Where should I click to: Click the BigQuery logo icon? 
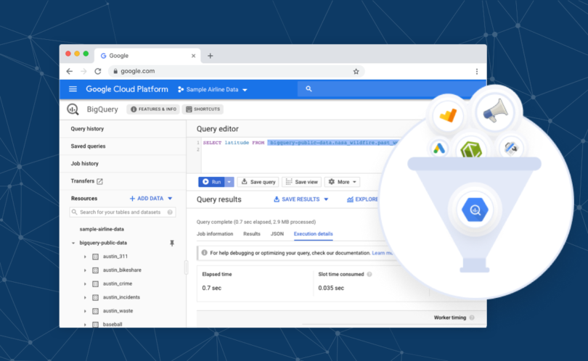[73, 109]
